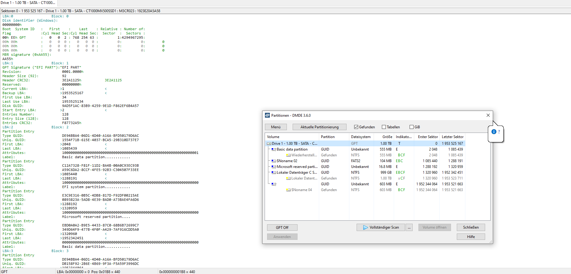Click the Erster Sektor column header
Screen dimensions: 571x274
pyautogui.click(x=427, y=137)
